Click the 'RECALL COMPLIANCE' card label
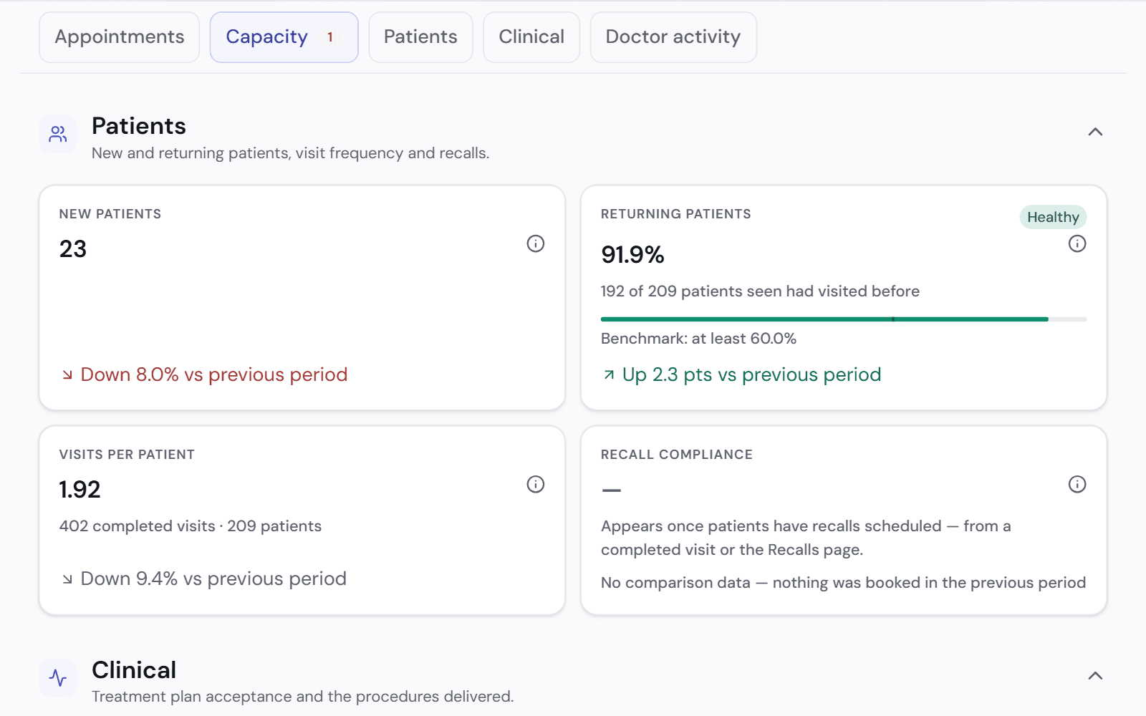Screen dimensions: 1146x716 click(x=677, y=455)
